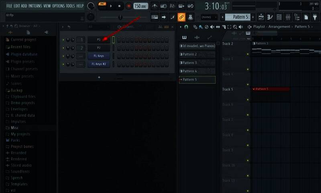Toggle the Browser view icon

click(x=297, y=17)
